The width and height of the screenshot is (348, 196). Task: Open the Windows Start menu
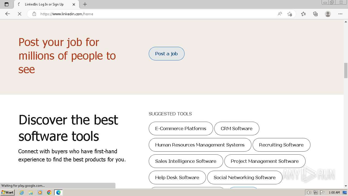pyautogui.click(x=8, y=192)
